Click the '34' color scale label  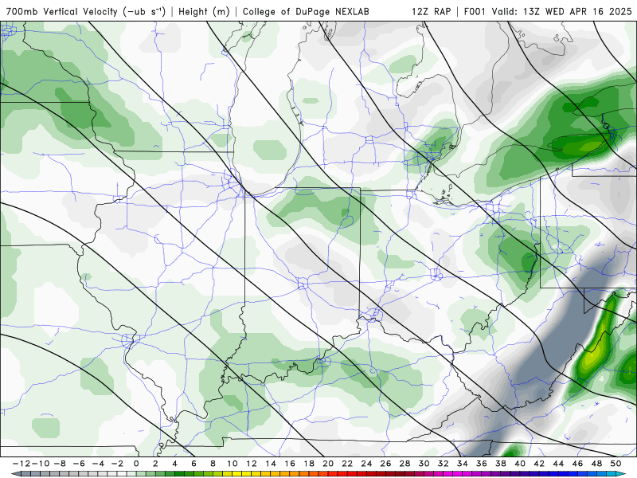463,464
